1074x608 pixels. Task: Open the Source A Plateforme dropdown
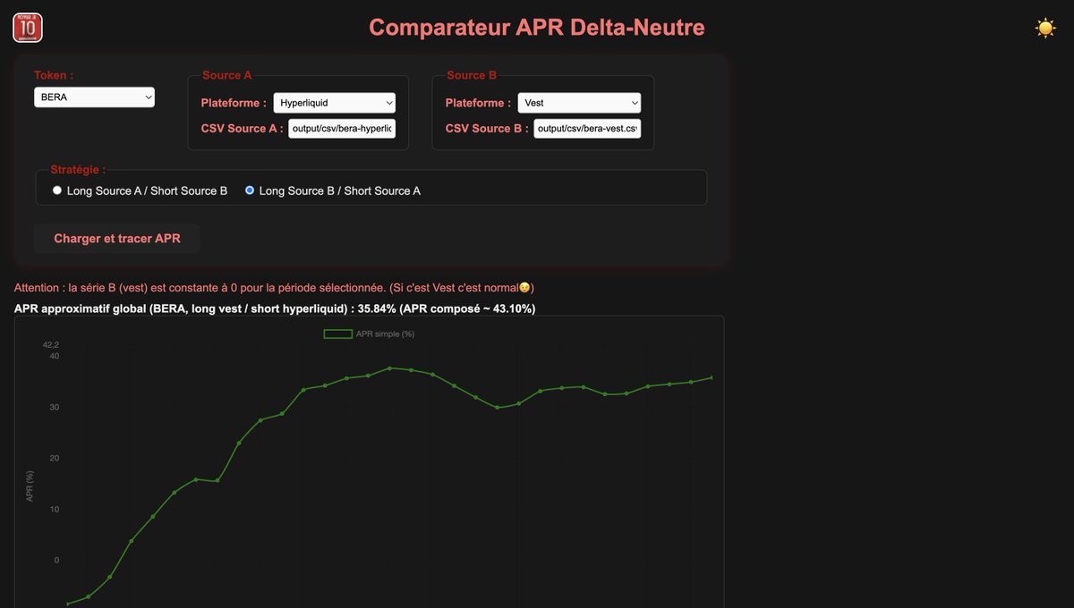point(334,102)
